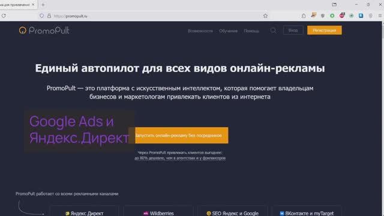This screenshot has height=216, width=384.
Task: Click the brown flag extension icon
Action: point(313,15)
